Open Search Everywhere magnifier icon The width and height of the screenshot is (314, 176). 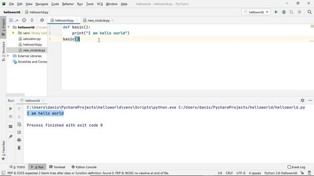[x=310, y=12]
